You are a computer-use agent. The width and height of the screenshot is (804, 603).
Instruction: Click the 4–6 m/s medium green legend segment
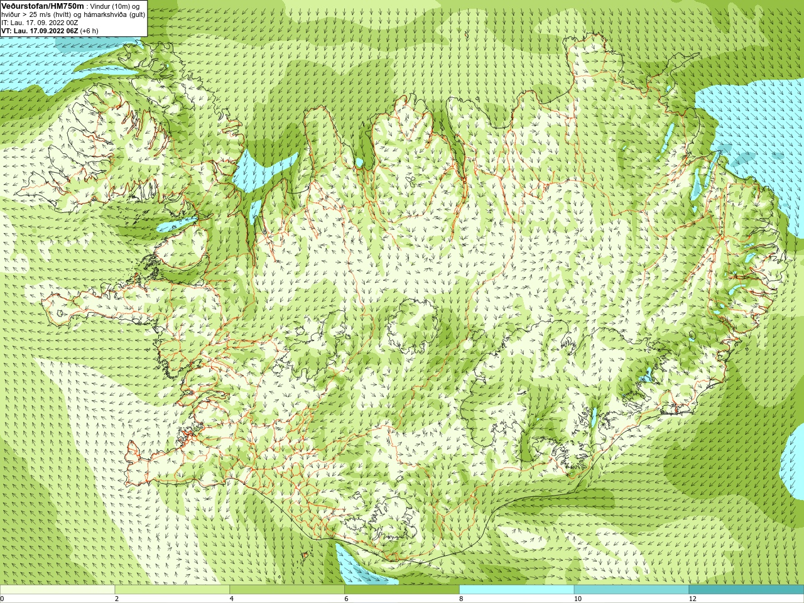coord(287,590)
